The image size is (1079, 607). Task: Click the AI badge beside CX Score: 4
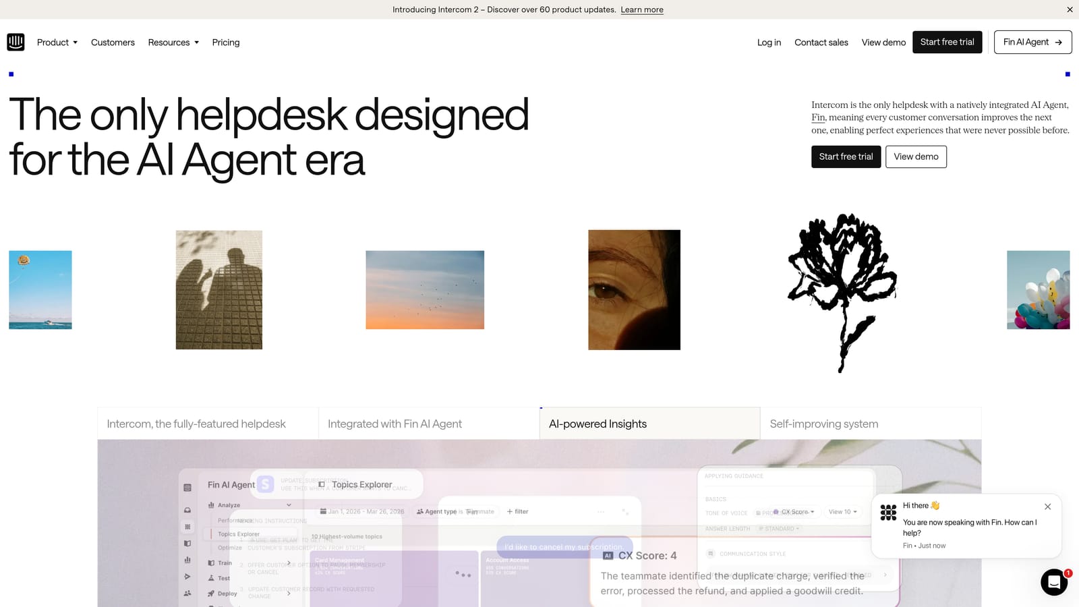[x=608, y=556]
